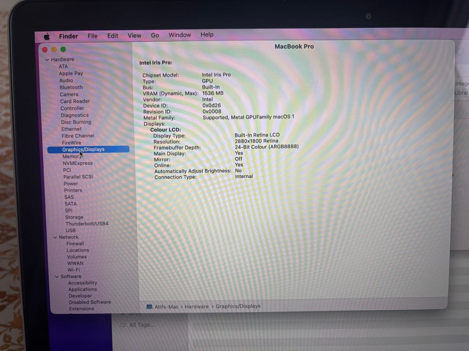Select WWAN under Network
Screen dimensions: 469x351
coord(75,263)
